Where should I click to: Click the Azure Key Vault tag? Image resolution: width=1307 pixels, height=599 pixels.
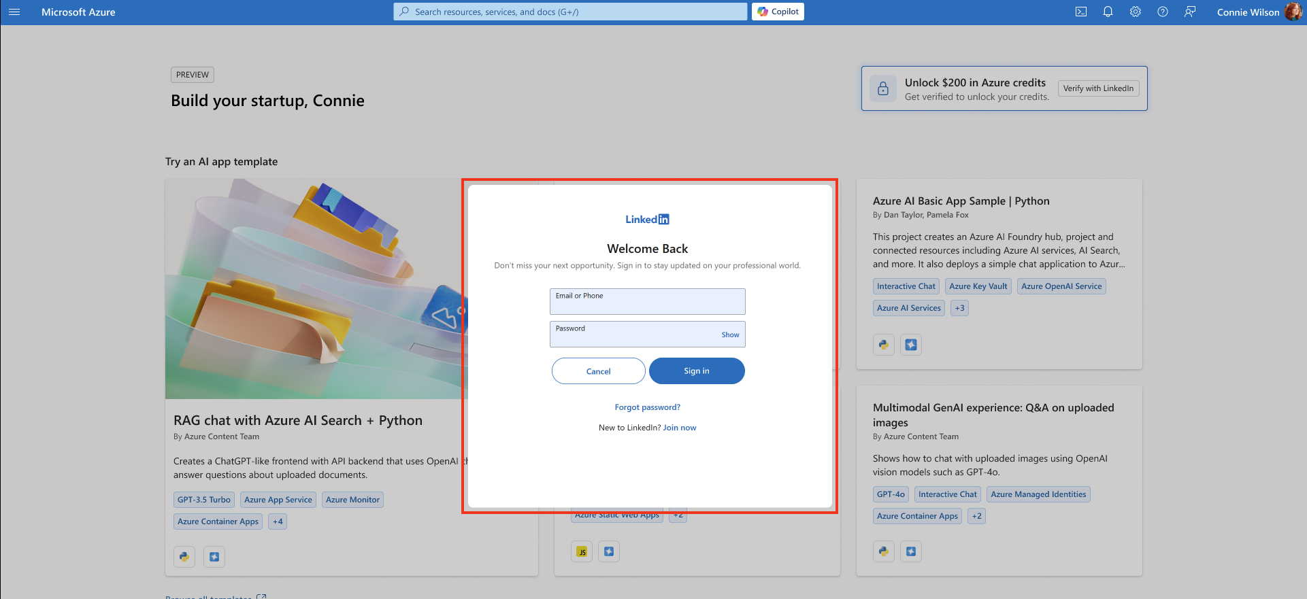click(x=978, y=286)
